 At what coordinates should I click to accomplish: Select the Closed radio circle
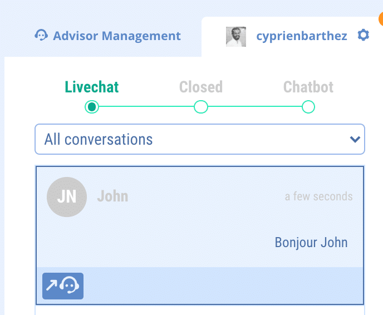point(200,106)
